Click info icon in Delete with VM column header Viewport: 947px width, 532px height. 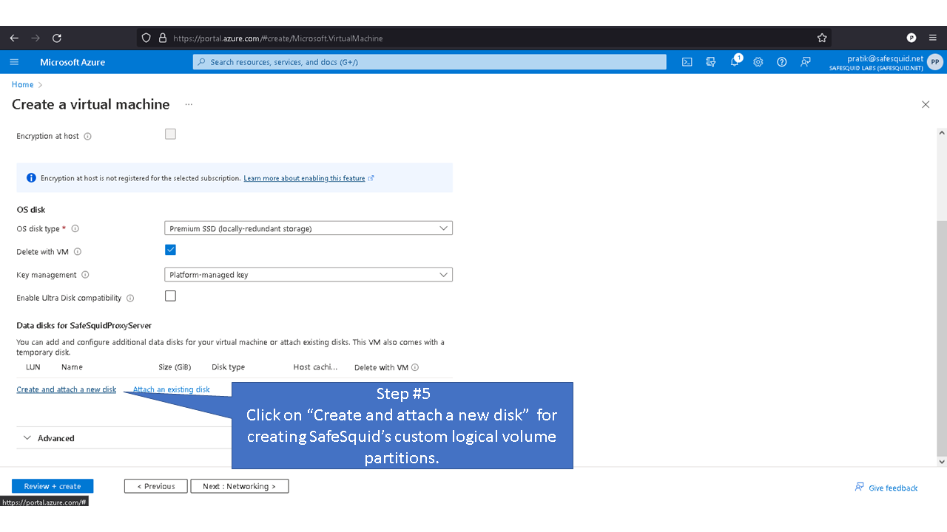pos(415,367)
